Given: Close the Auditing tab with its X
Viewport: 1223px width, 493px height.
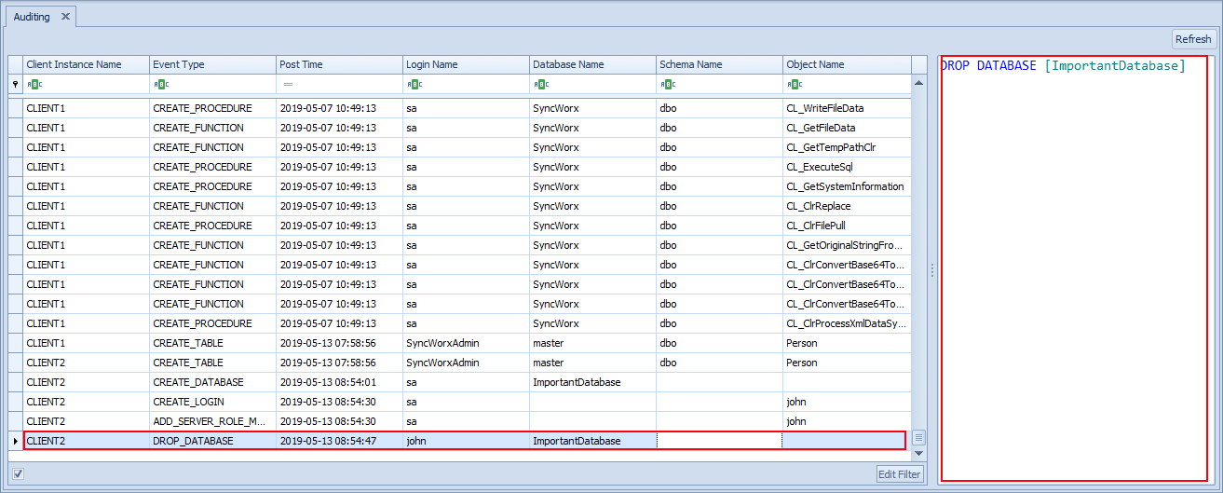Looking at the screenshot, I should point(65,17).
